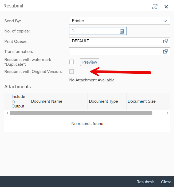Viewport: 174px width, 187px height.
Task: Click the Resubmit dialog title
Action: 13,6
